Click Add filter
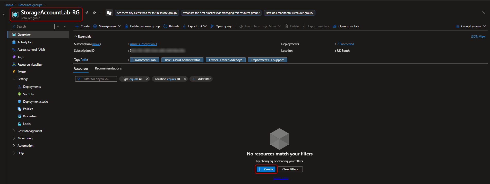The image size is (490, 184). click(x=201, y=79)
